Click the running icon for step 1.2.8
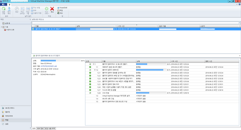This screenshot has height=130, width=241. click(x=90, y=93)
